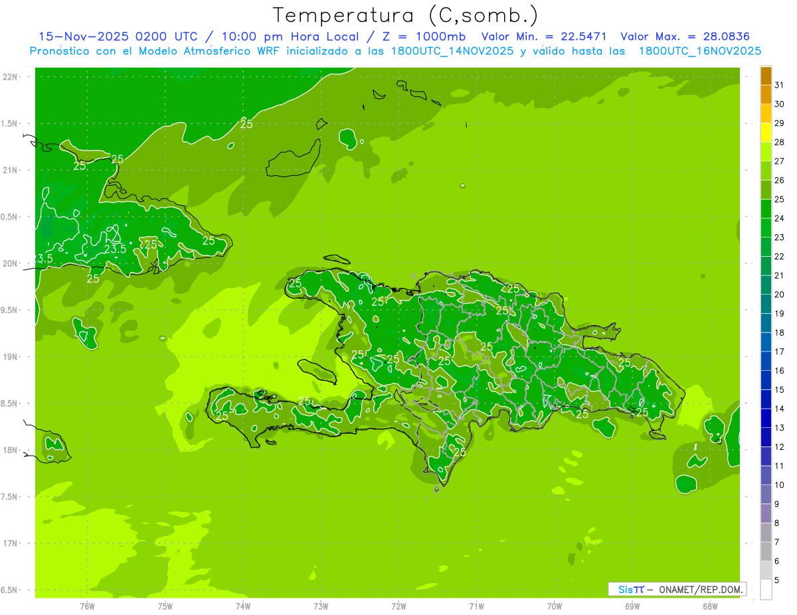Click the '24' colorbar scale label
The image size is (797, 615).
(x=779, y=218)
